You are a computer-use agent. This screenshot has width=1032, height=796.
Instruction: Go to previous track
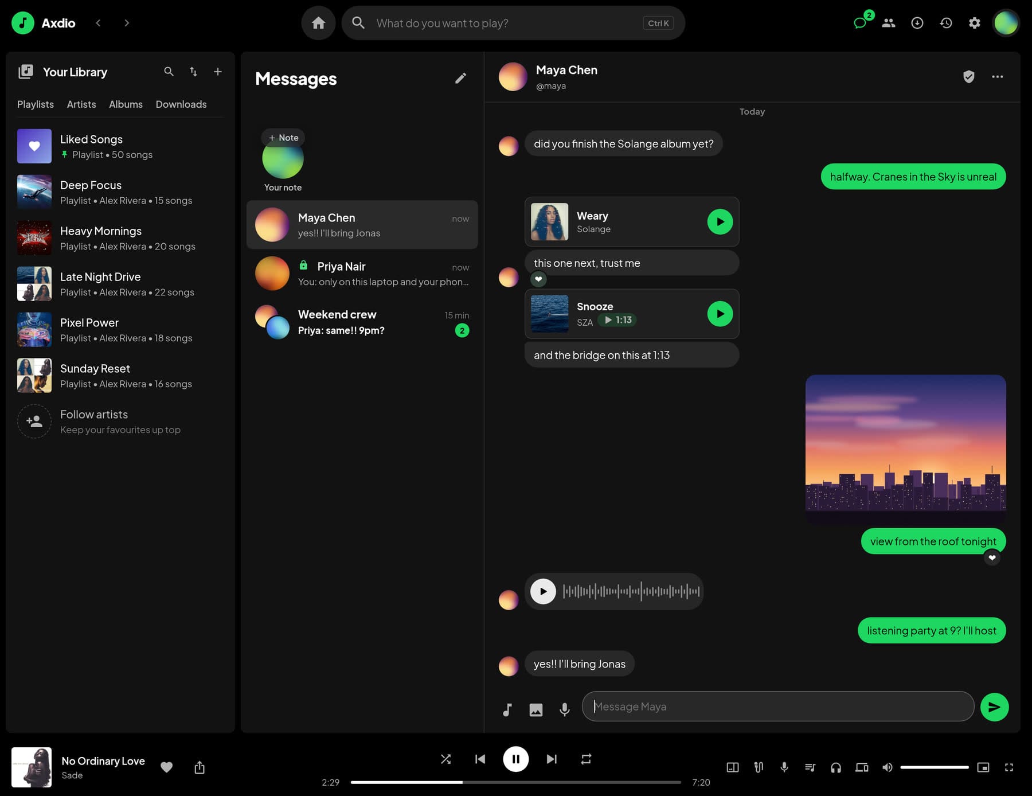480,759
